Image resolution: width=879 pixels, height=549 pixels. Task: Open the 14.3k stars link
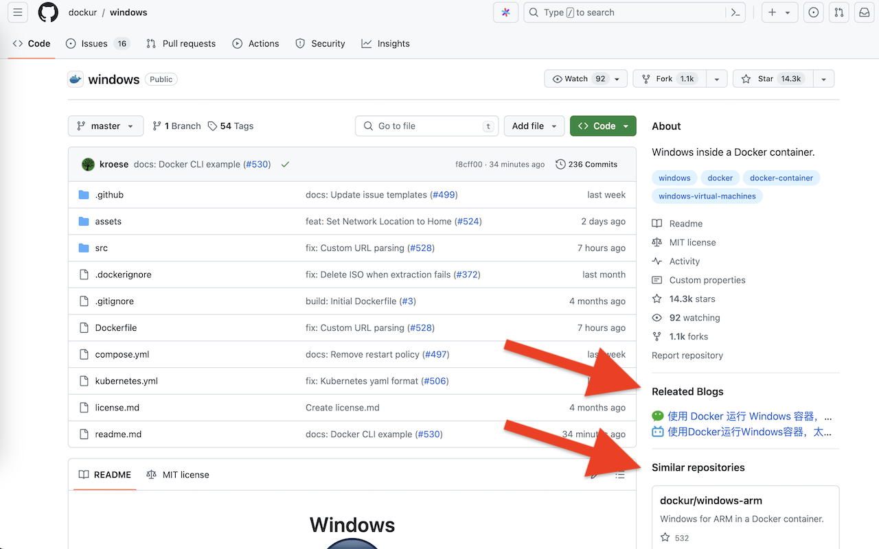tap(684, 299)
